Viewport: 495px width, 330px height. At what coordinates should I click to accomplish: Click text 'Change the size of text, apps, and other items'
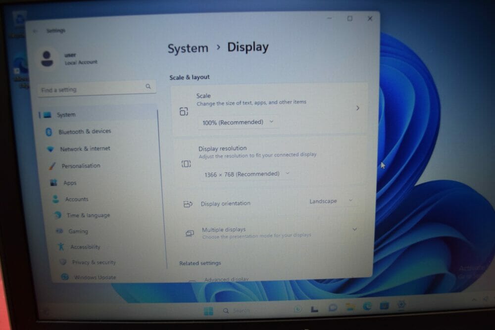[251, 102]
